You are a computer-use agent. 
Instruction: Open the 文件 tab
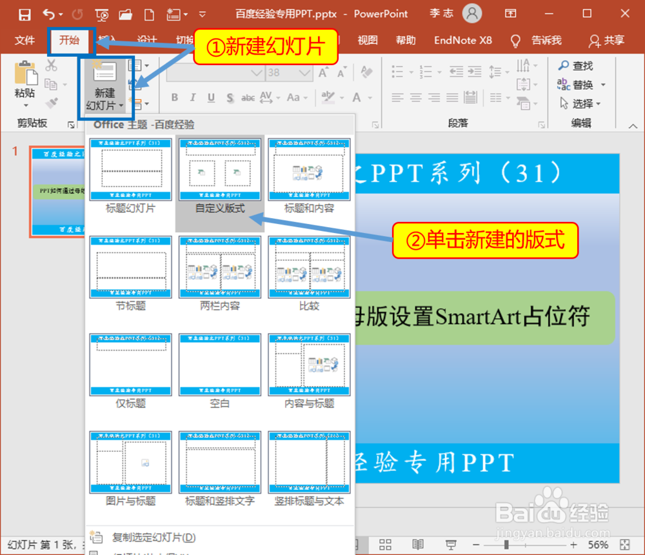coord(25,41)
